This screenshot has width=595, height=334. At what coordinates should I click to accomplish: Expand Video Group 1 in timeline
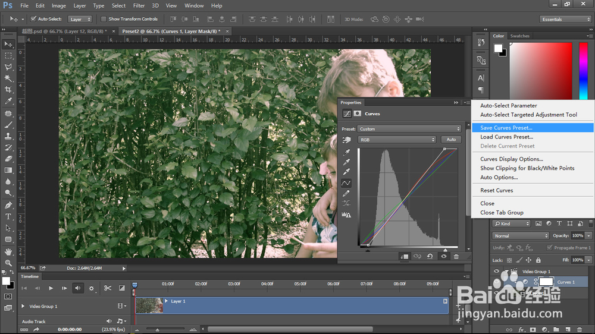coord(23,306)
